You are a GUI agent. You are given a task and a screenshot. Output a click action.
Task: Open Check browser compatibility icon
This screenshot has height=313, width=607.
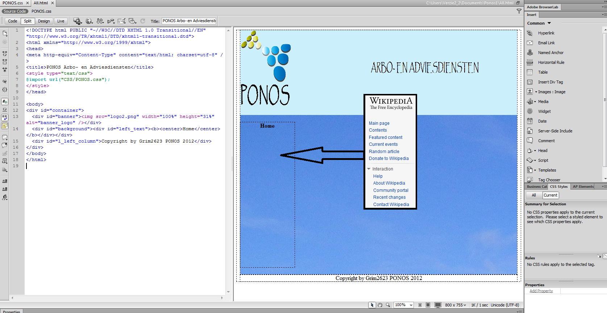pos(122,21)
